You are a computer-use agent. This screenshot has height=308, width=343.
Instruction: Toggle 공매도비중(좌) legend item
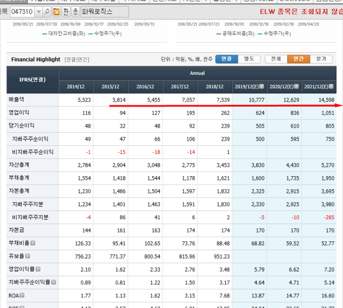coord(235,33)
